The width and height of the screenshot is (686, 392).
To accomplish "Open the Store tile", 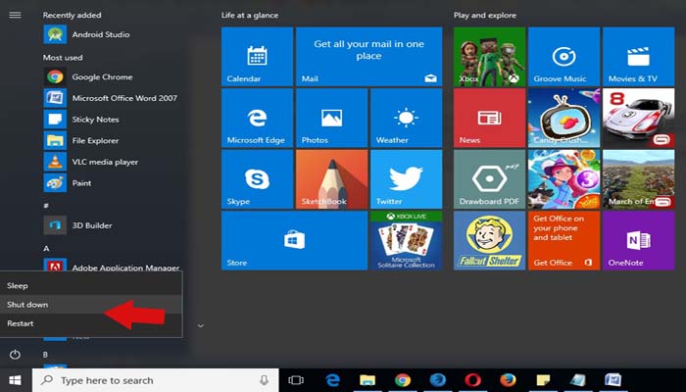I will (x=294, y=240).
